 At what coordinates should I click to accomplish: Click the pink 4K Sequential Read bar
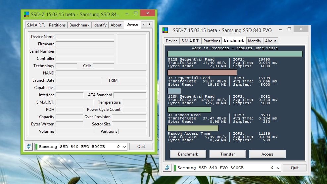[x=202, y=72]
